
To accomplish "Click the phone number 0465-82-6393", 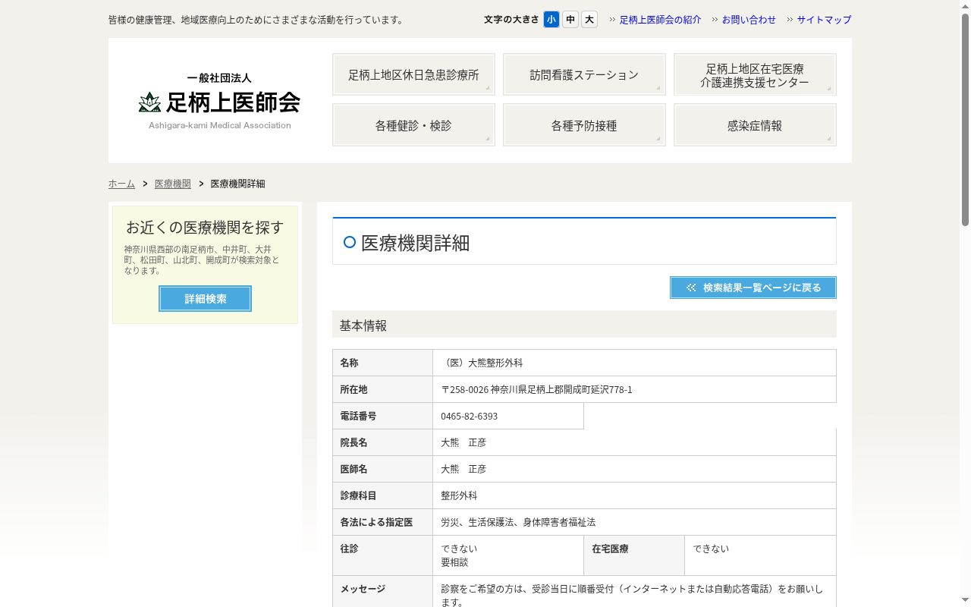I will pyautogui.click(x=470, y=416).
